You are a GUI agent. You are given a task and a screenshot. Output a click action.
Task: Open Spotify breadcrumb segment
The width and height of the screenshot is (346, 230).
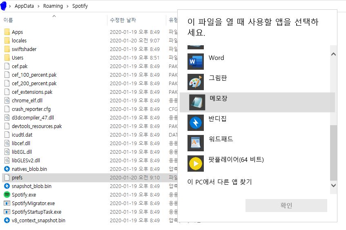(80, 6)
